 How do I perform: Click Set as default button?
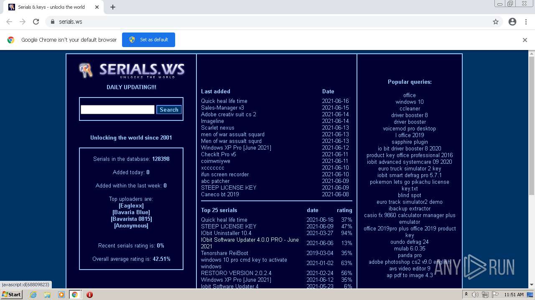(148, 40)
